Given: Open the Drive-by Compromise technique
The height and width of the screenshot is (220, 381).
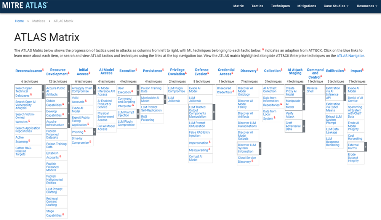Looking at the screenshot, I should click(81, 141).
